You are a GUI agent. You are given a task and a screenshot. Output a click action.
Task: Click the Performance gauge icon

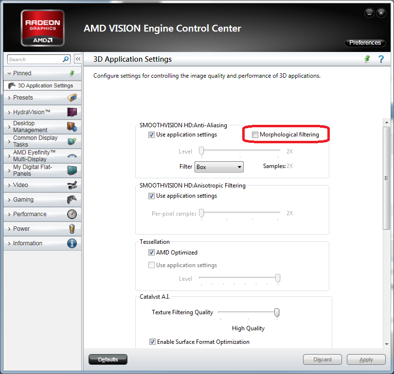click(x=72, y=214)
